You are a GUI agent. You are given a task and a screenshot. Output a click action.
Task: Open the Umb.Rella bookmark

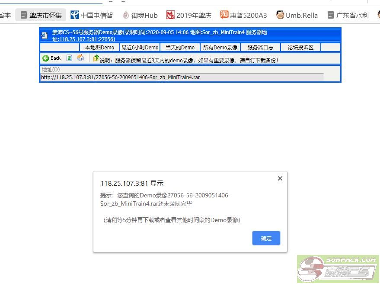coord(297,15)
